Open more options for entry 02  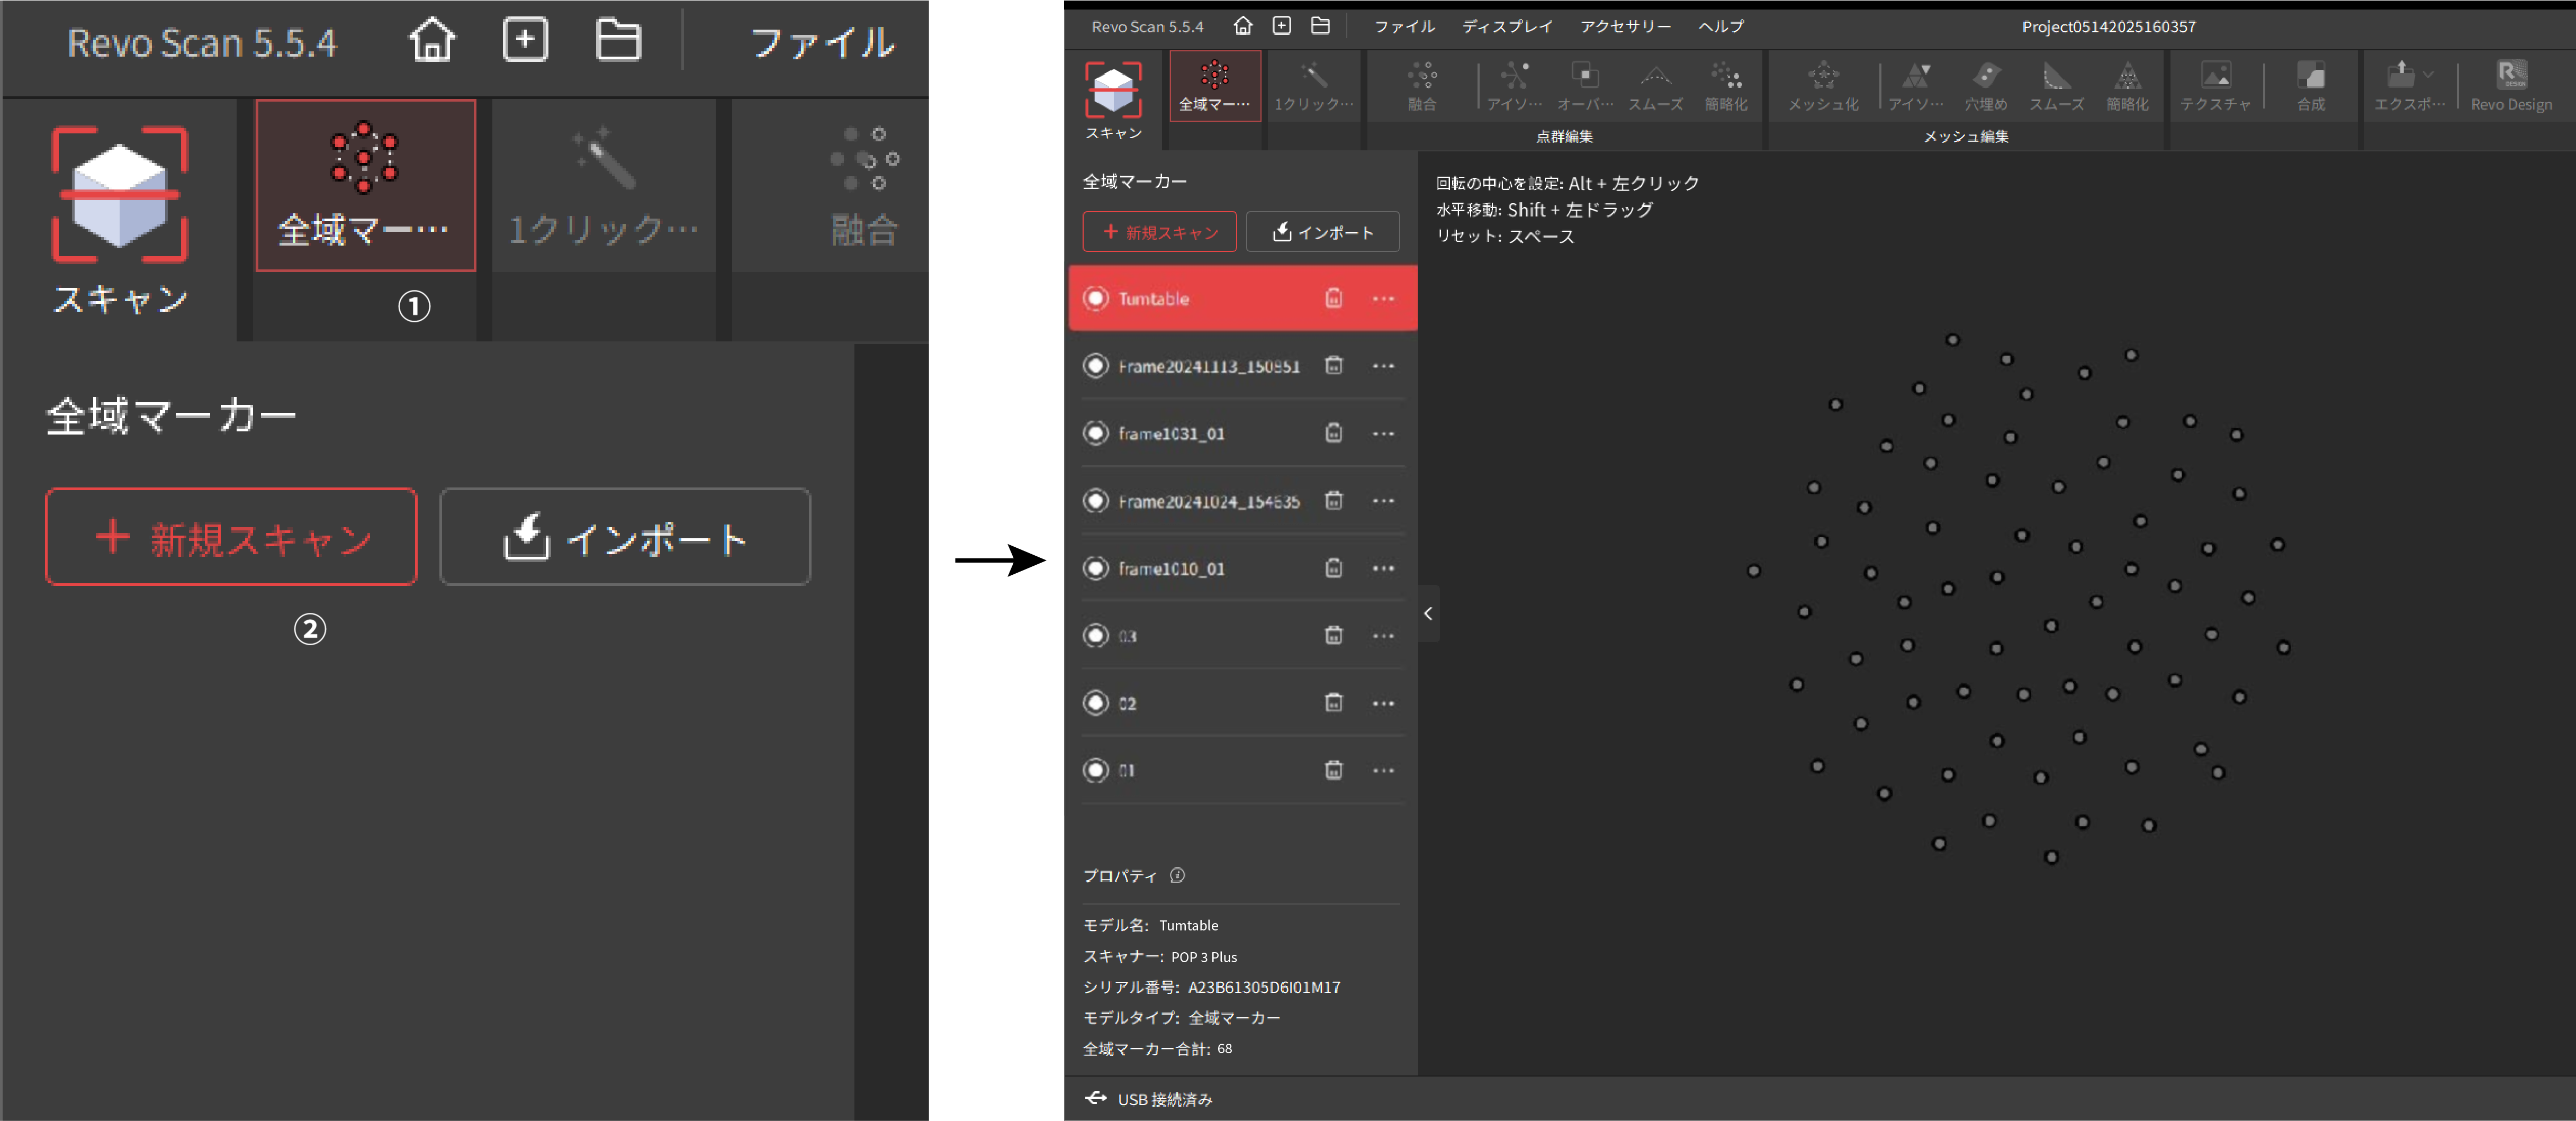[1383, 703]
